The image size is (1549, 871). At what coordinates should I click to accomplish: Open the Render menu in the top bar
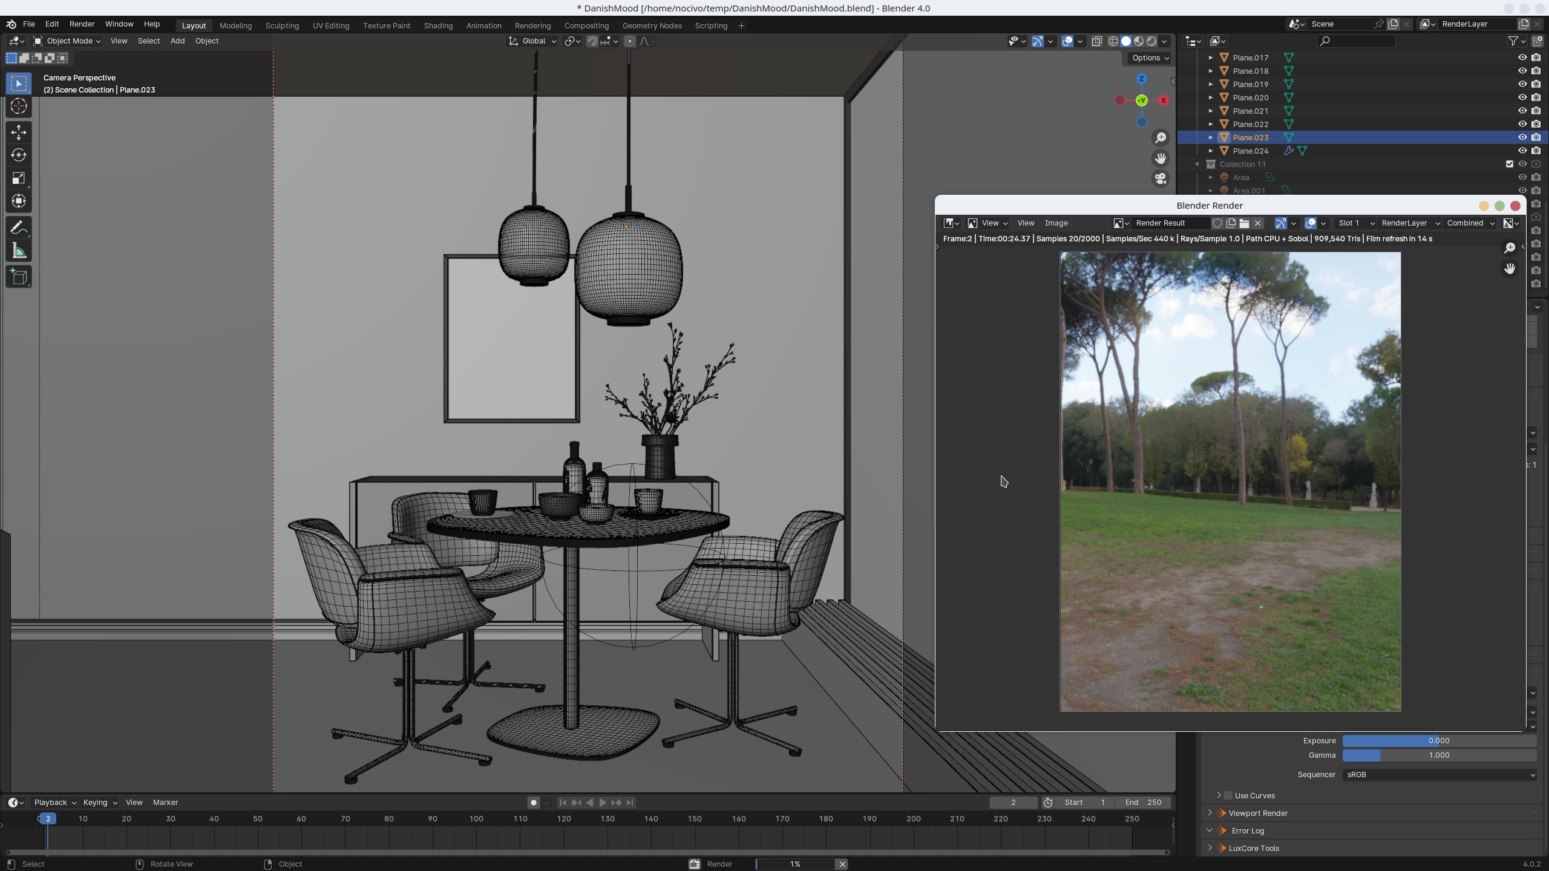[x=82, y=24]
